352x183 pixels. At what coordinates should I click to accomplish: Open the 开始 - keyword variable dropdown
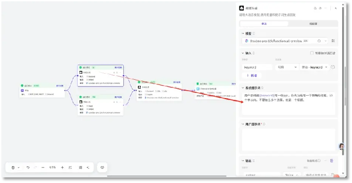pyautogui.click(x=314, y=67)
